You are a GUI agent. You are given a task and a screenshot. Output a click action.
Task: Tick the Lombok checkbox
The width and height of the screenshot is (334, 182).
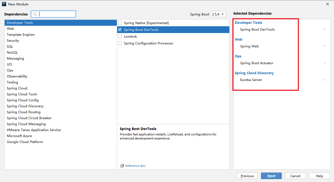click(x=120, y=37)
